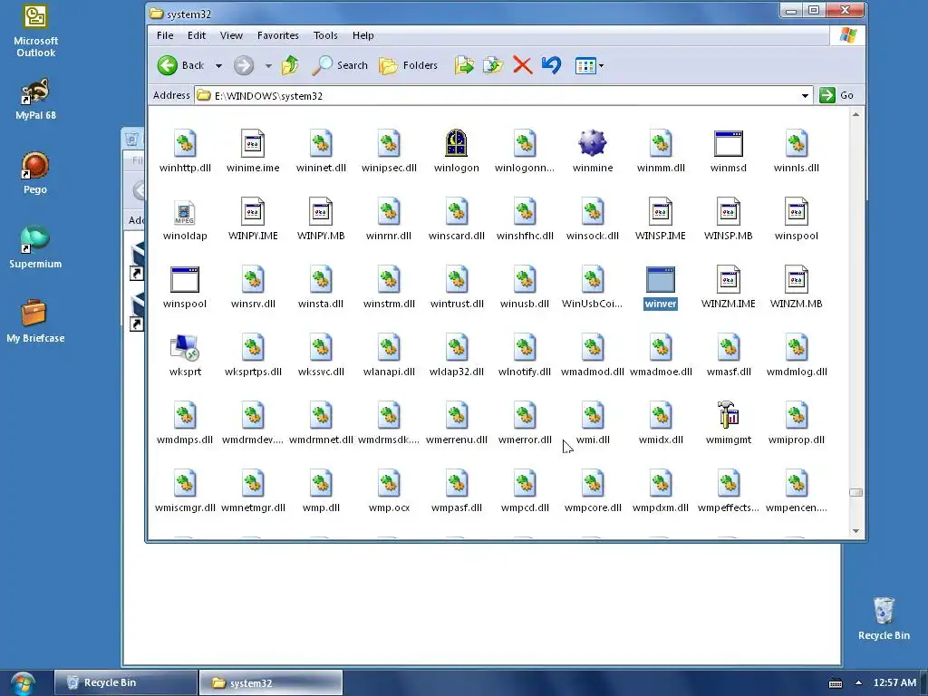Viewport: 928px width, 696px height.
Task: Click the red Delete toolbar icon
Action: [522, 65]
